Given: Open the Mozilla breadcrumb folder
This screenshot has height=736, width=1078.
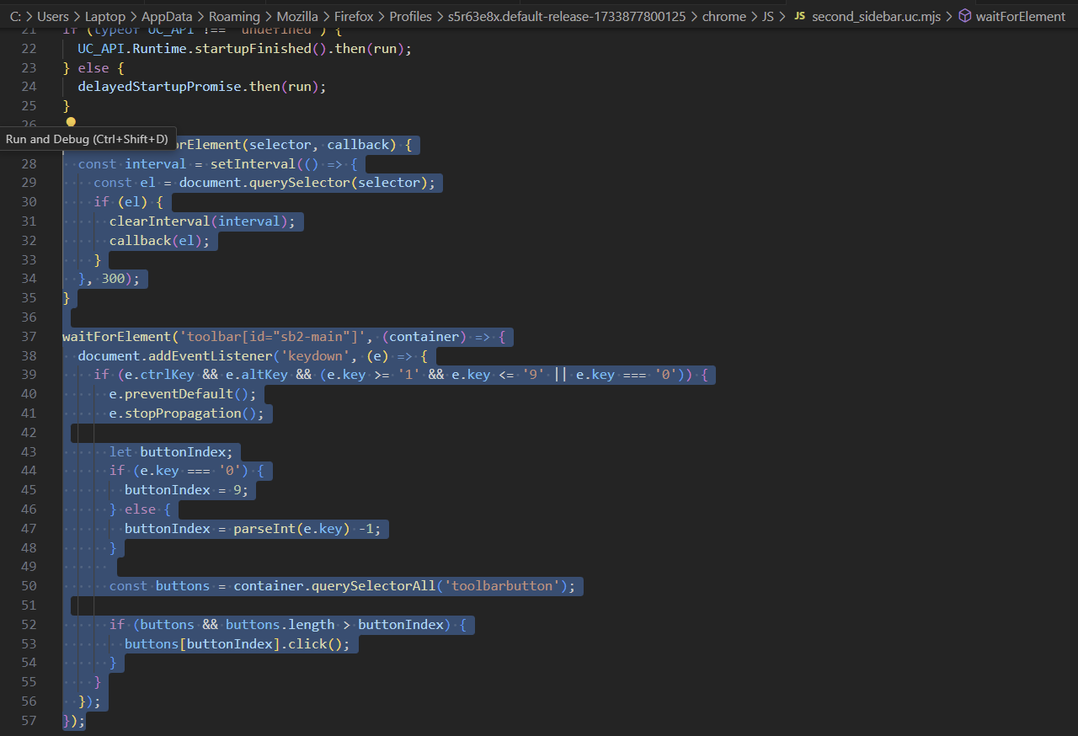Looking at the screenshot, I should [x=297, y=16].
